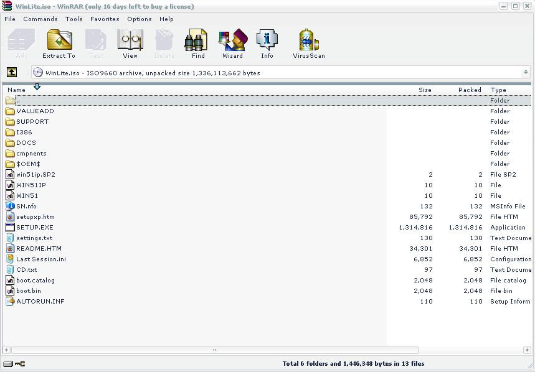Click the greyed Test toolbar icon

click(x=96, y=40)
